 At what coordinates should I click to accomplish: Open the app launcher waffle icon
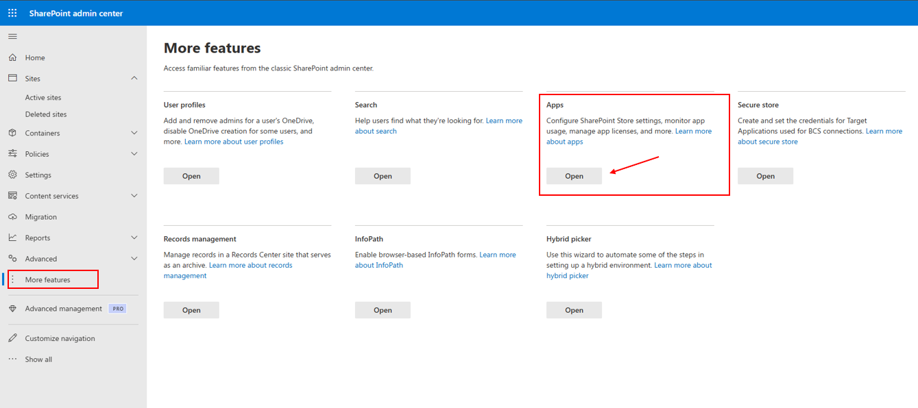pos(12,13)
